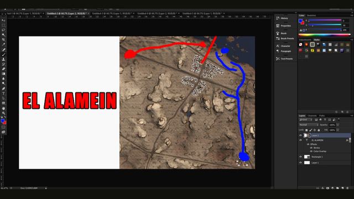Switch to the Color panel tab
354x199 pixels.
point(301,15)
